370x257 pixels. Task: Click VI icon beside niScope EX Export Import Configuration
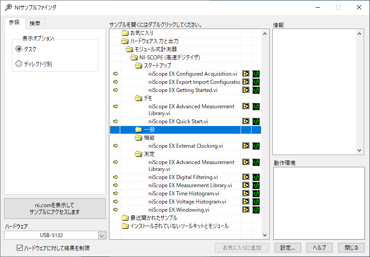[x=246, y=82]
